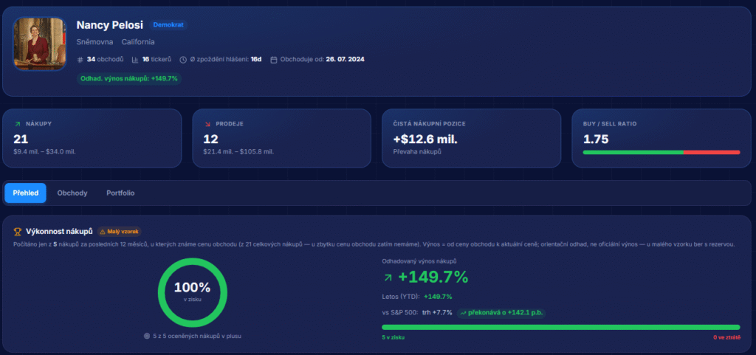Click the green 5 v zisku progress bar
The width and height of the screenshot is (756, 355).
click(x=561, y=327)
